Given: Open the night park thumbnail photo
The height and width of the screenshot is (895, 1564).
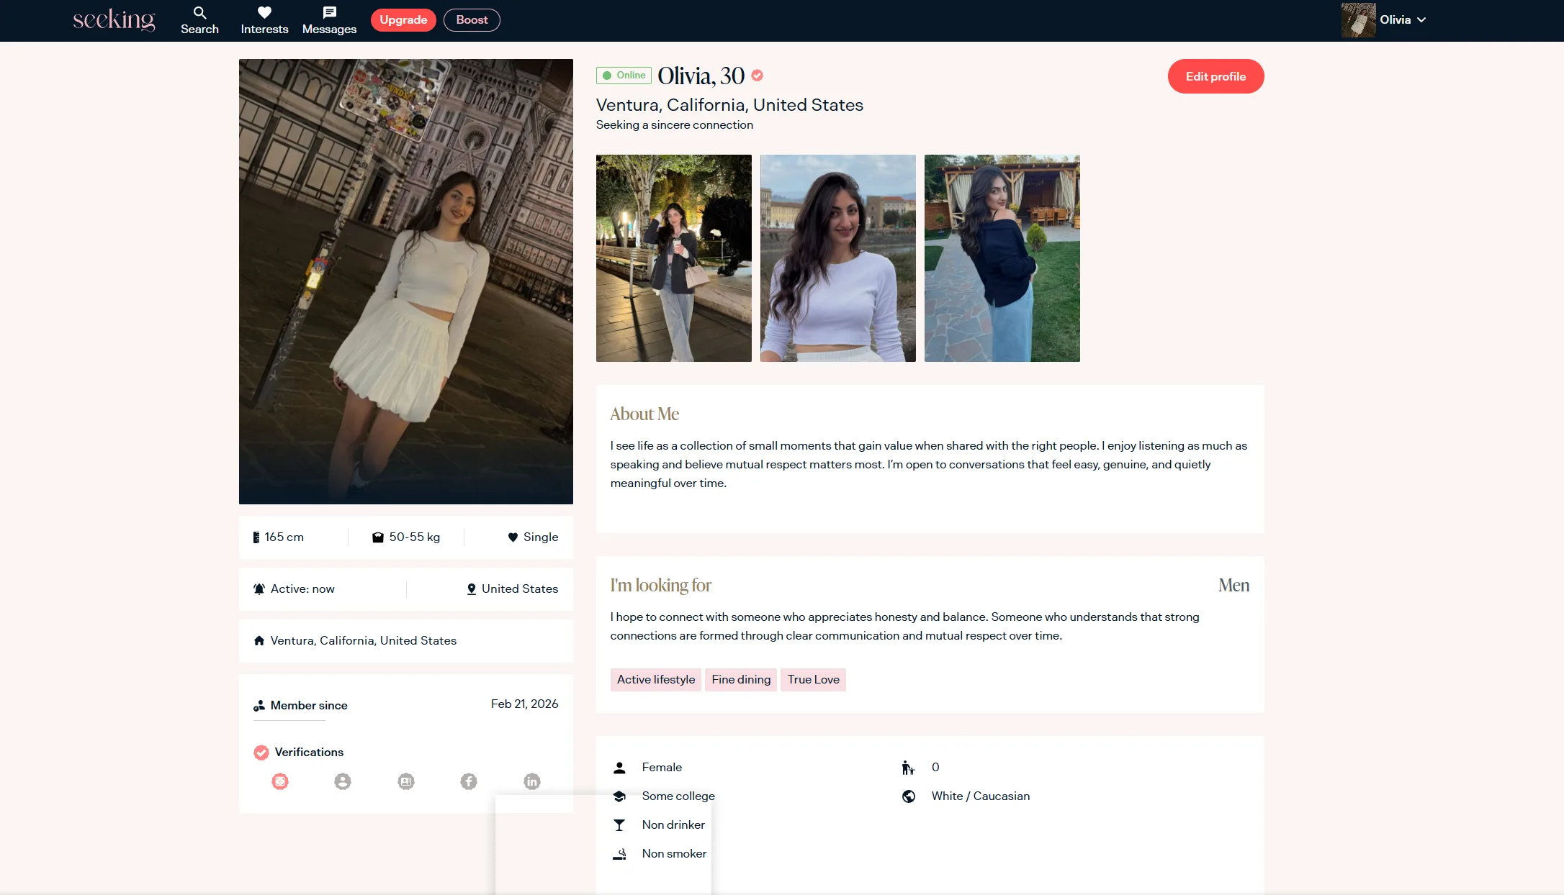Looking at the screenshot, I should coord(673,258).
